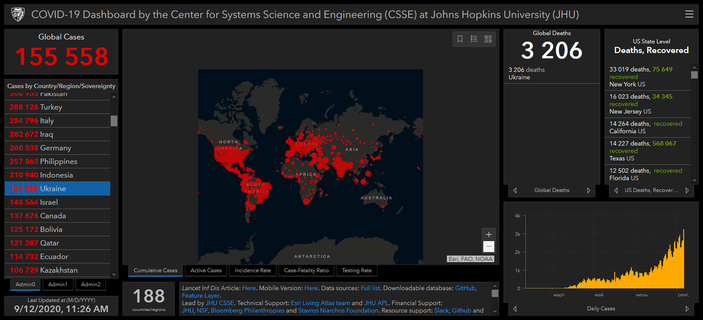The width and height of the screenshot is (703, 320).
Task: Zoom out on the map
Action: click(x=489, y=247)
